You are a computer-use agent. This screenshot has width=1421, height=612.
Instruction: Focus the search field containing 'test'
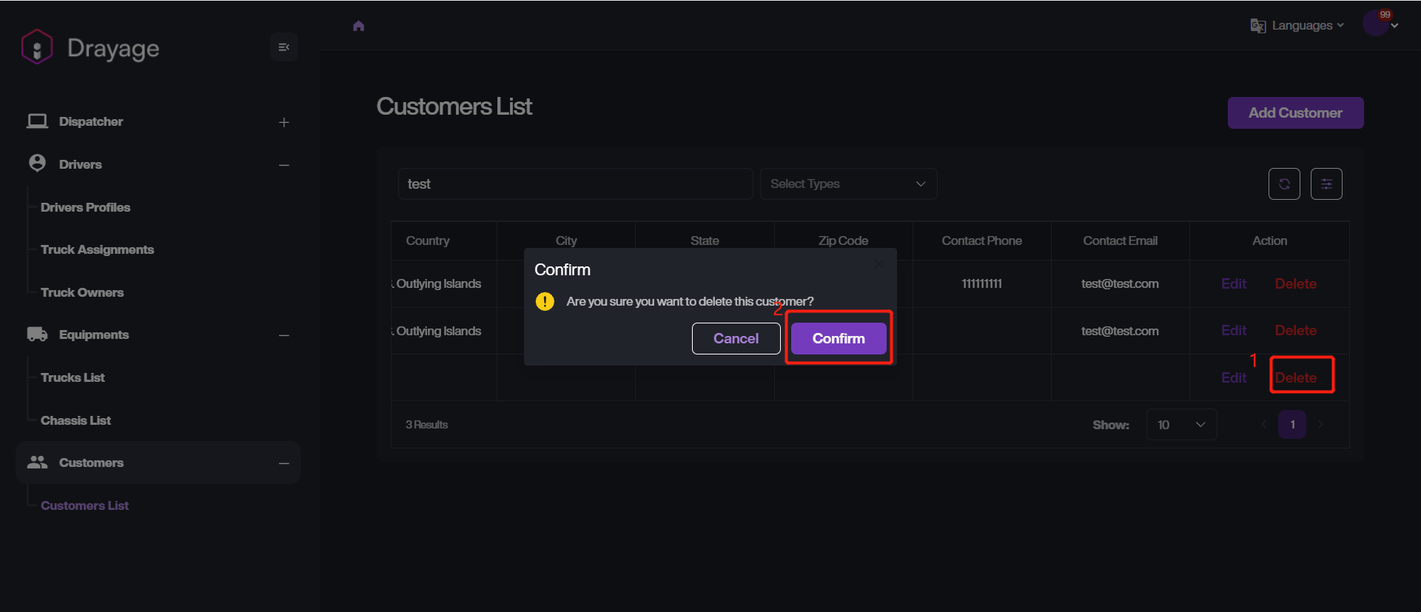click(x=575, y=184)
